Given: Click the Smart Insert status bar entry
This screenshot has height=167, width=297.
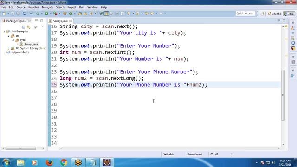Looking at the screenshot, I should (x=195, y=154).
